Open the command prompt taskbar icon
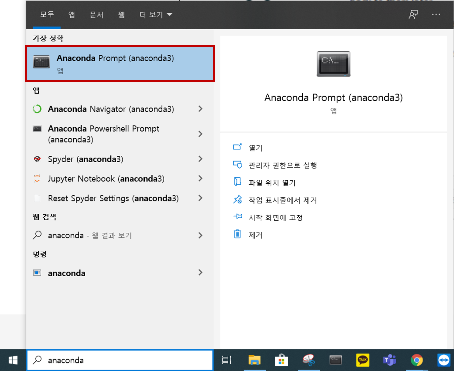 (x=335, y=360)
